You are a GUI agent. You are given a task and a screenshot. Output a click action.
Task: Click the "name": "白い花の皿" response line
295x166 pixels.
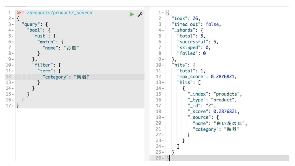tap(220, 123)
